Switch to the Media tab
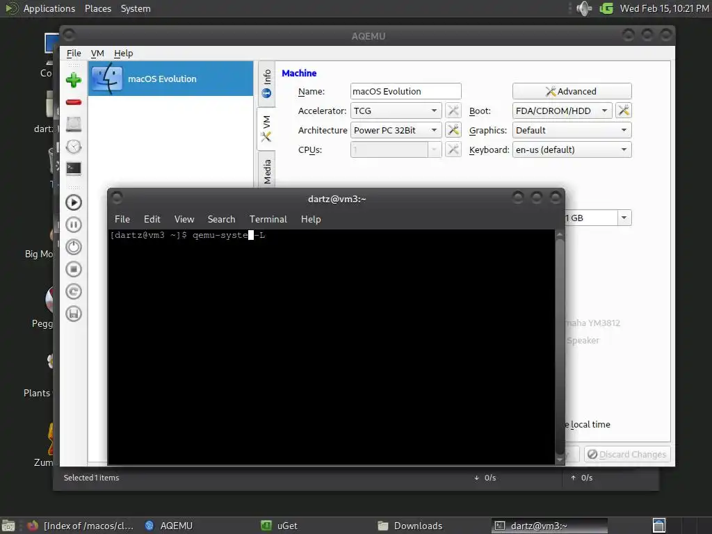This screenshot has height=534, width=712. (x=266, y=171)
